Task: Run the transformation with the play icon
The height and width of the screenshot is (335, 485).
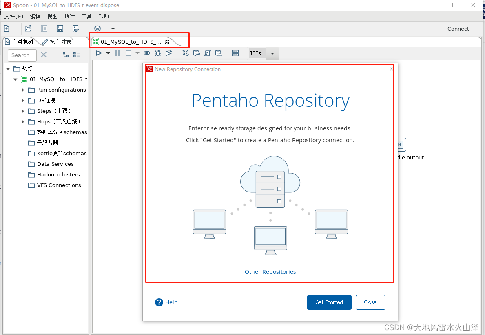Action: [x=99, y=53]
